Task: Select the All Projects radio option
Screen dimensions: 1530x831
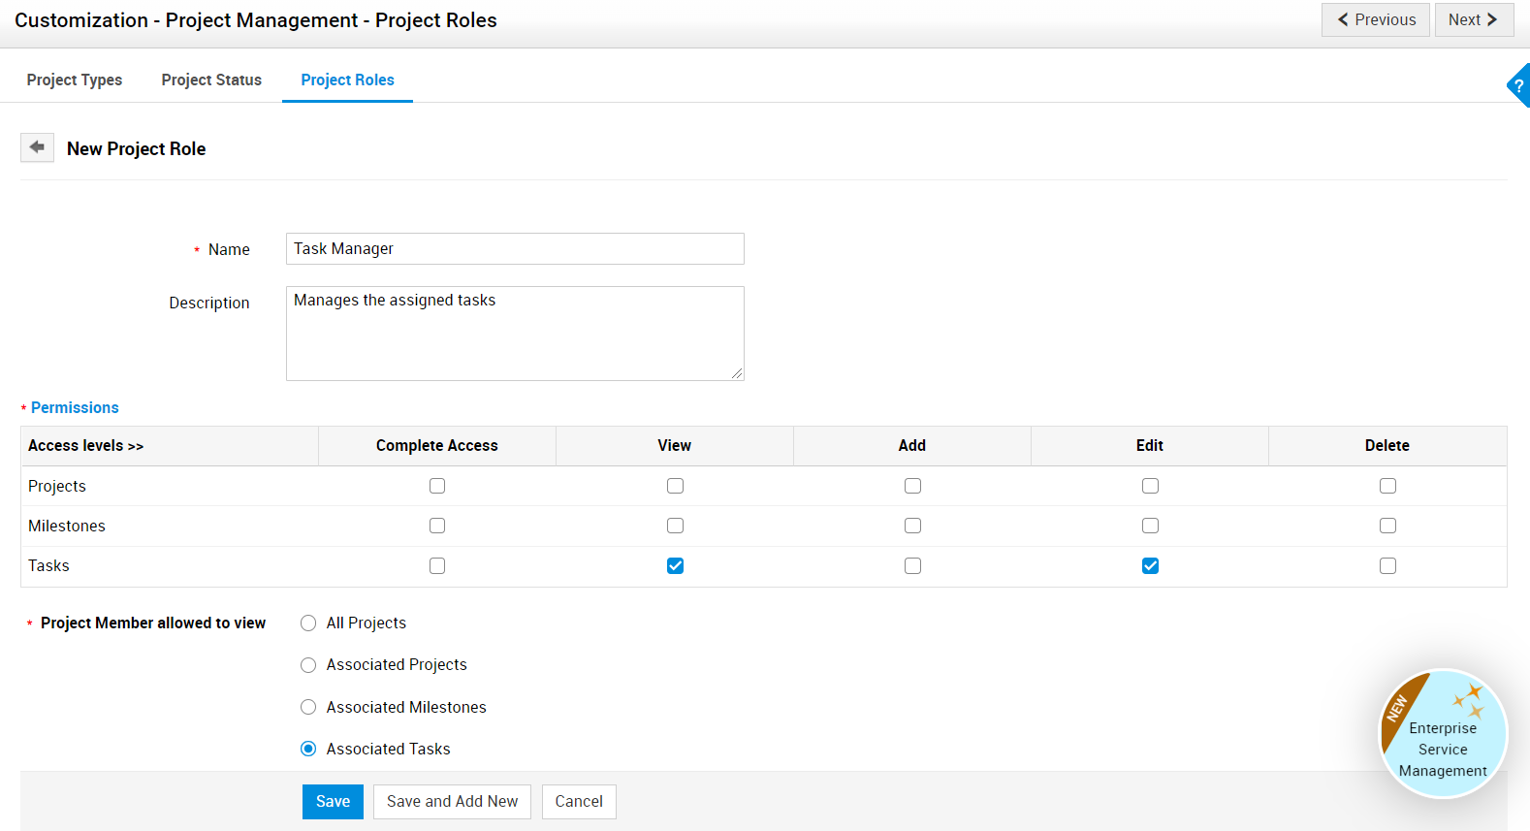Action: coord(308,623)
